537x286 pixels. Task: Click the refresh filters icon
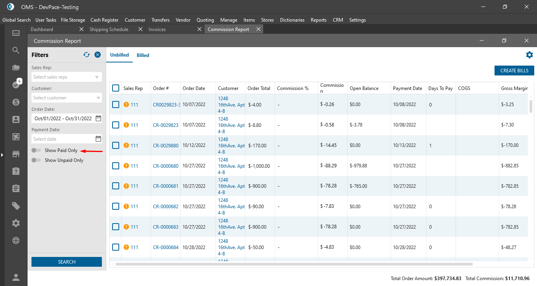click(87, 55)
